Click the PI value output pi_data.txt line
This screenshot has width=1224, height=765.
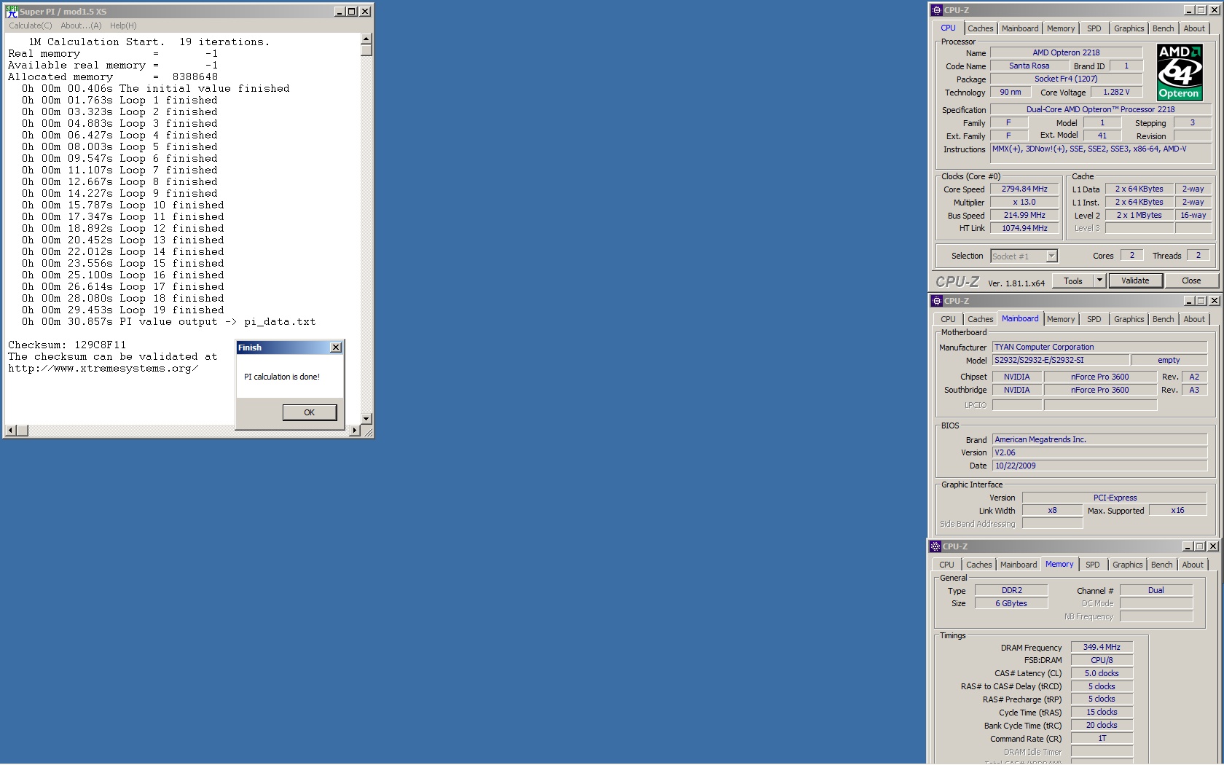pos(168,321)
